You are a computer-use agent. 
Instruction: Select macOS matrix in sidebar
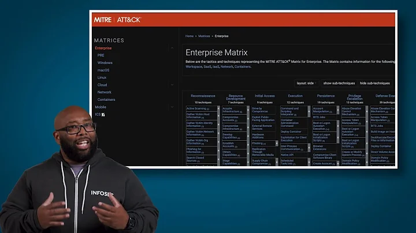[x=103, y=70]
